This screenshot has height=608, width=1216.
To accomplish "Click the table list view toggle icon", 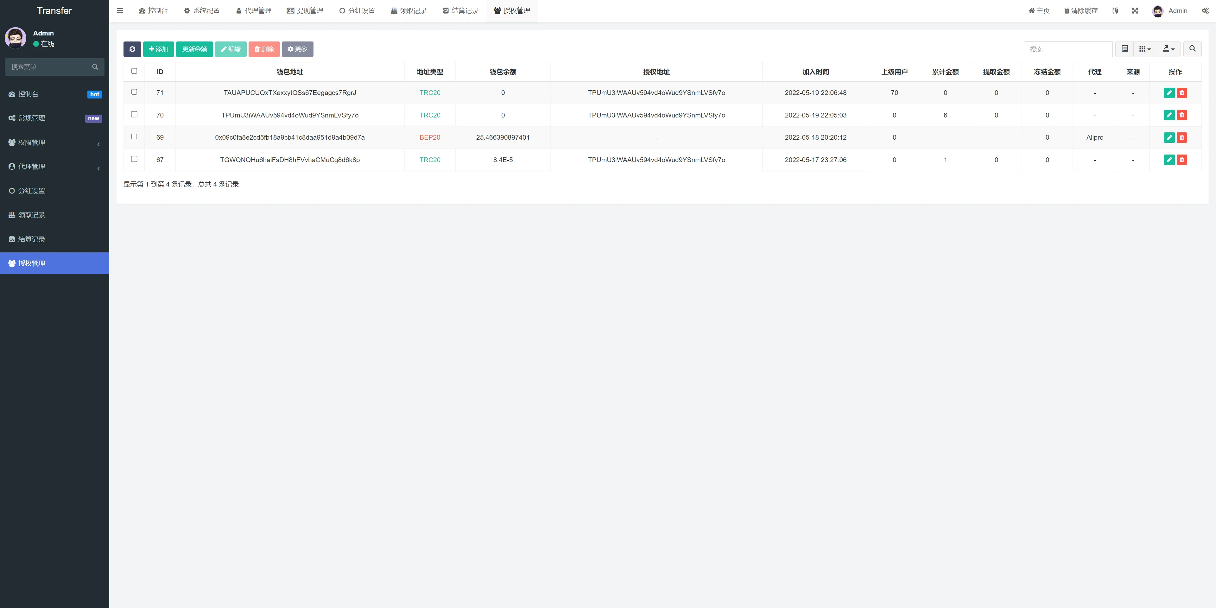I will click(x=1125, y=49).
